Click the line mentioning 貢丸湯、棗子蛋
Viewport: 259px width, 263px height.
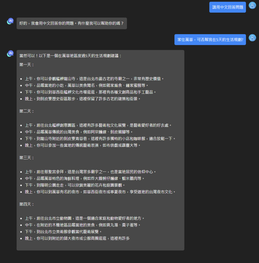click(83, 225)
